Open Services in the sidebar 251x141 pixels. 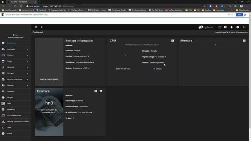tap(11, 91)
